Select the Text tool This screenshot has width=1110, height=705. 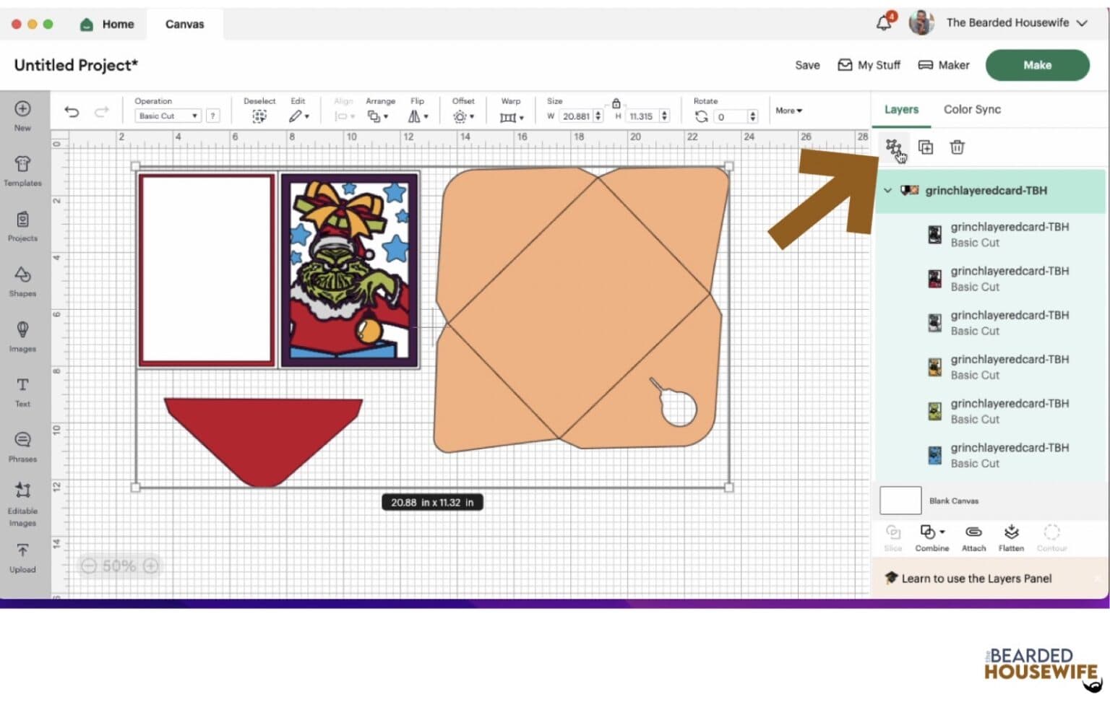tap(22, 392)
